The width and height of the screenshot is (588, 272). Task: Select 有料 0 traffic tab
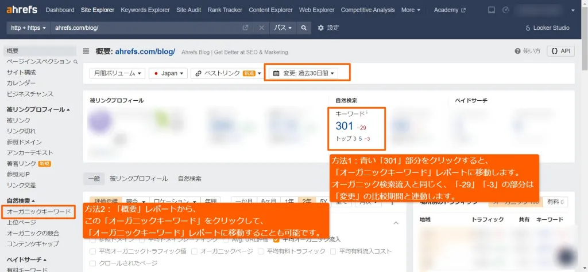coord(555,202)
